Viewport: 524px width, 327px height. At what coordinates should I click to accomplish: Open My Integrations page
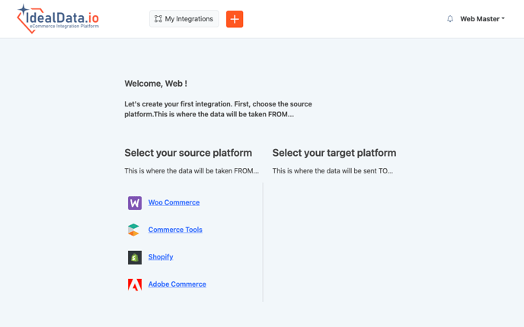184,19
